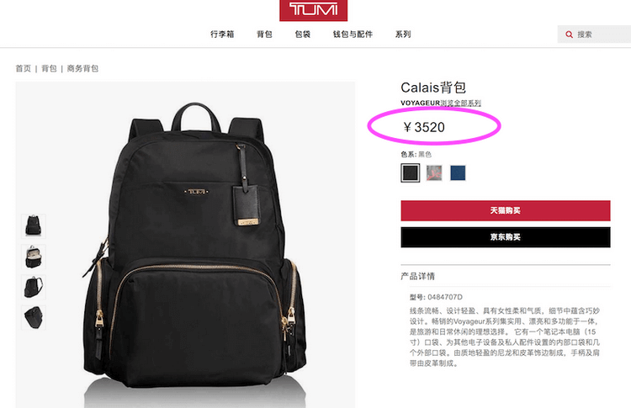Open the 背包 navigation menu
The image size is (631, 408).
point(264,34)
